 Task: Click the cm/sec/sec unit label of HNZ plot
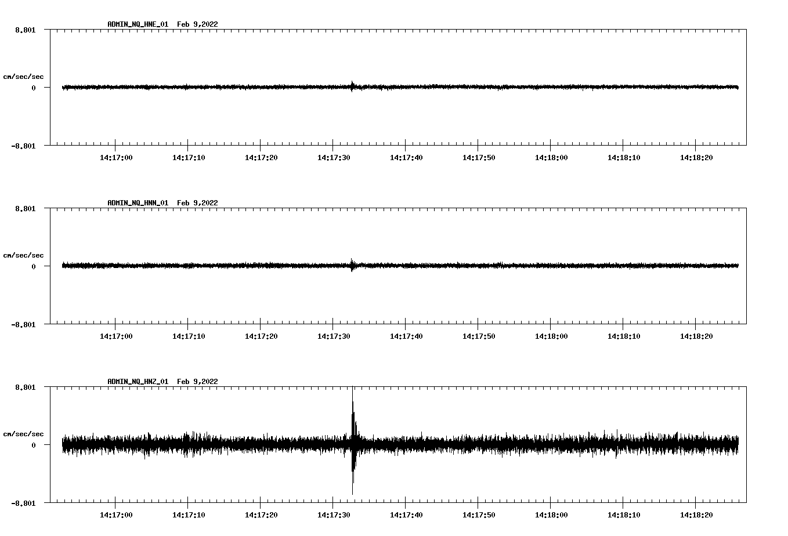(x=23, y=434)
